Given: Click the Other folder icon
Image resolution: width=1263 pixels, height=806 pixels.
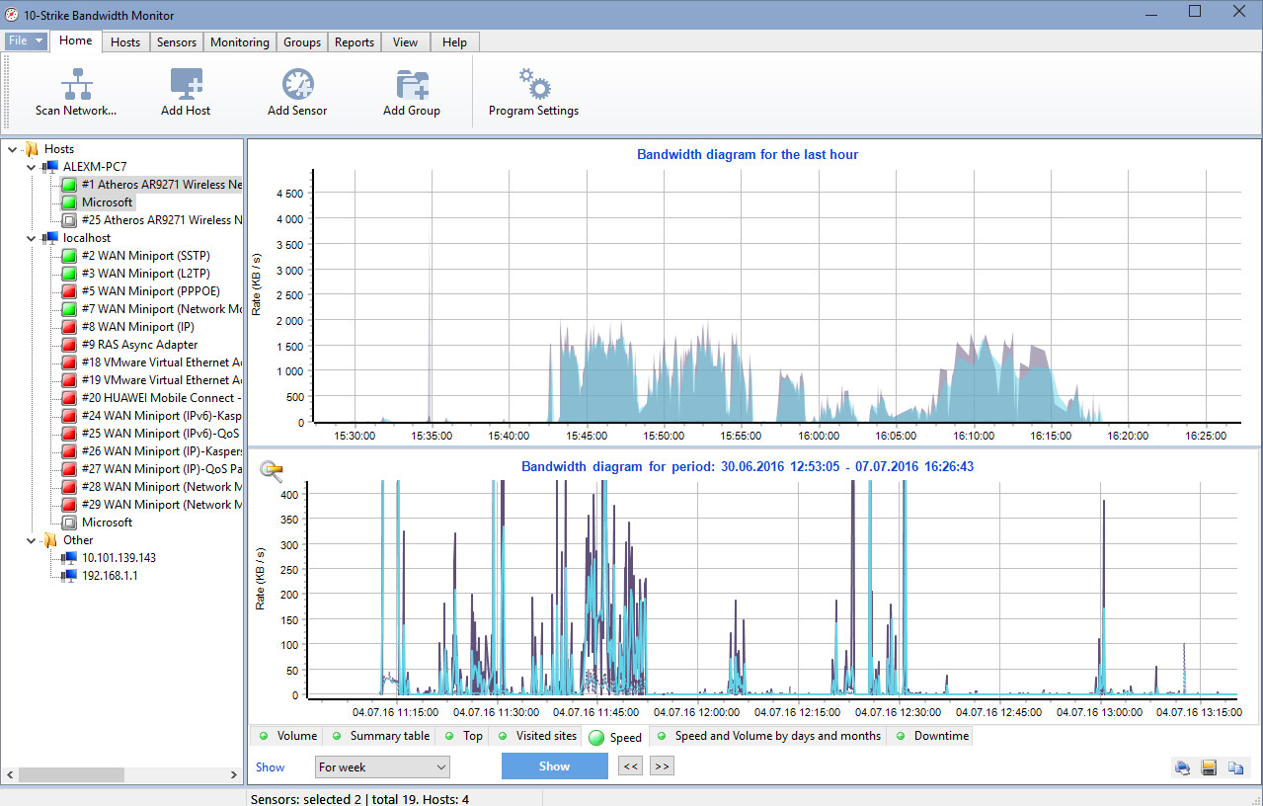Looking at the screenshot, I should pyautogui.click(x=50, y=540).
